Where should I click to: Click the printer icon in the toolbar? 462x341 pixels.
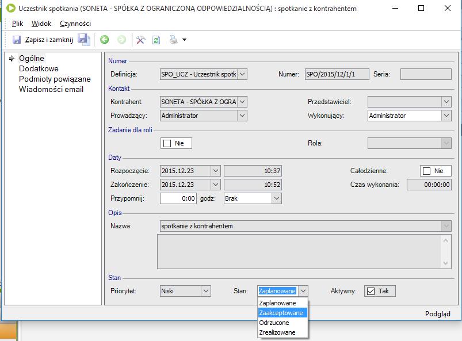click(x=174, y=40)
